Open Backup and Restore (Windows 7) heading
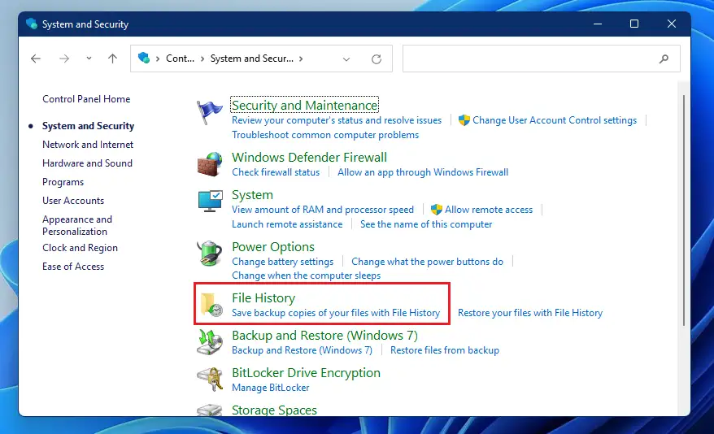The width and height of the screenshot is (714, 434). [324, 336]
